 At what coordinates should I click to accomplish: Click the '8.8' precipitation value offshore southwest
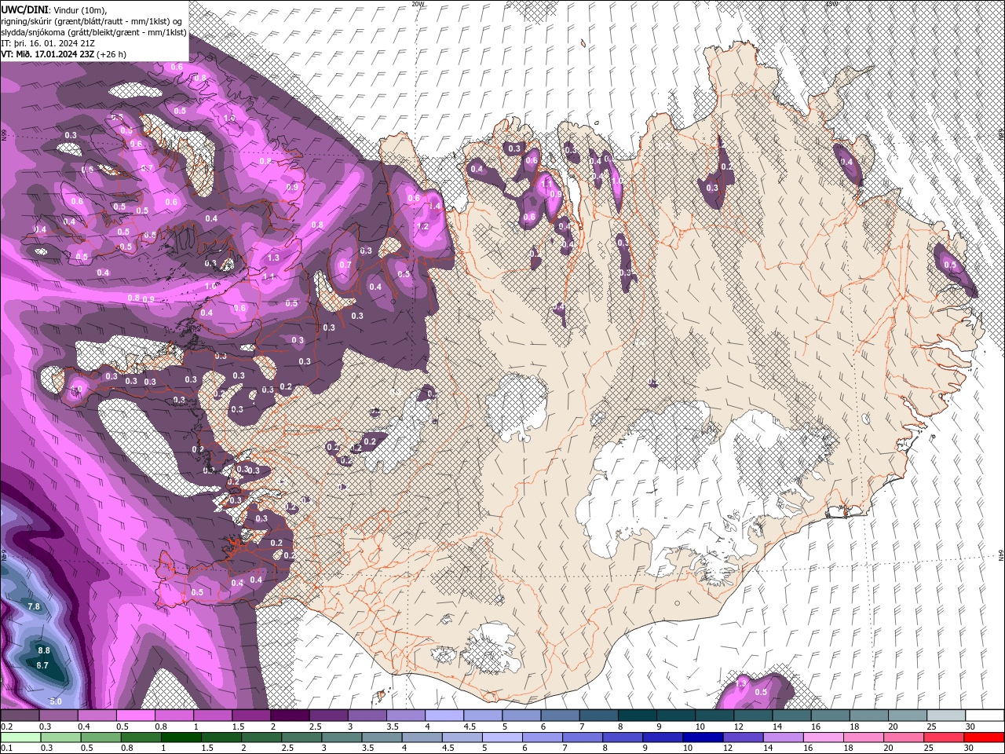pos(44,650)
